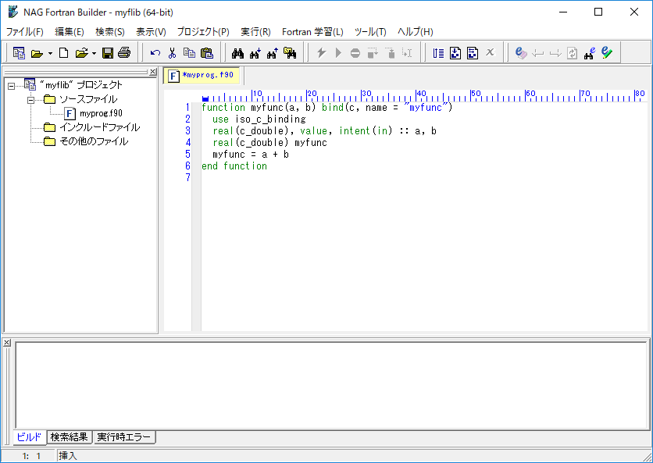The height and width of the screenshot is (463, 653).
Task: Switch to the 実行時エラー tab
Action: coord(123,437)
